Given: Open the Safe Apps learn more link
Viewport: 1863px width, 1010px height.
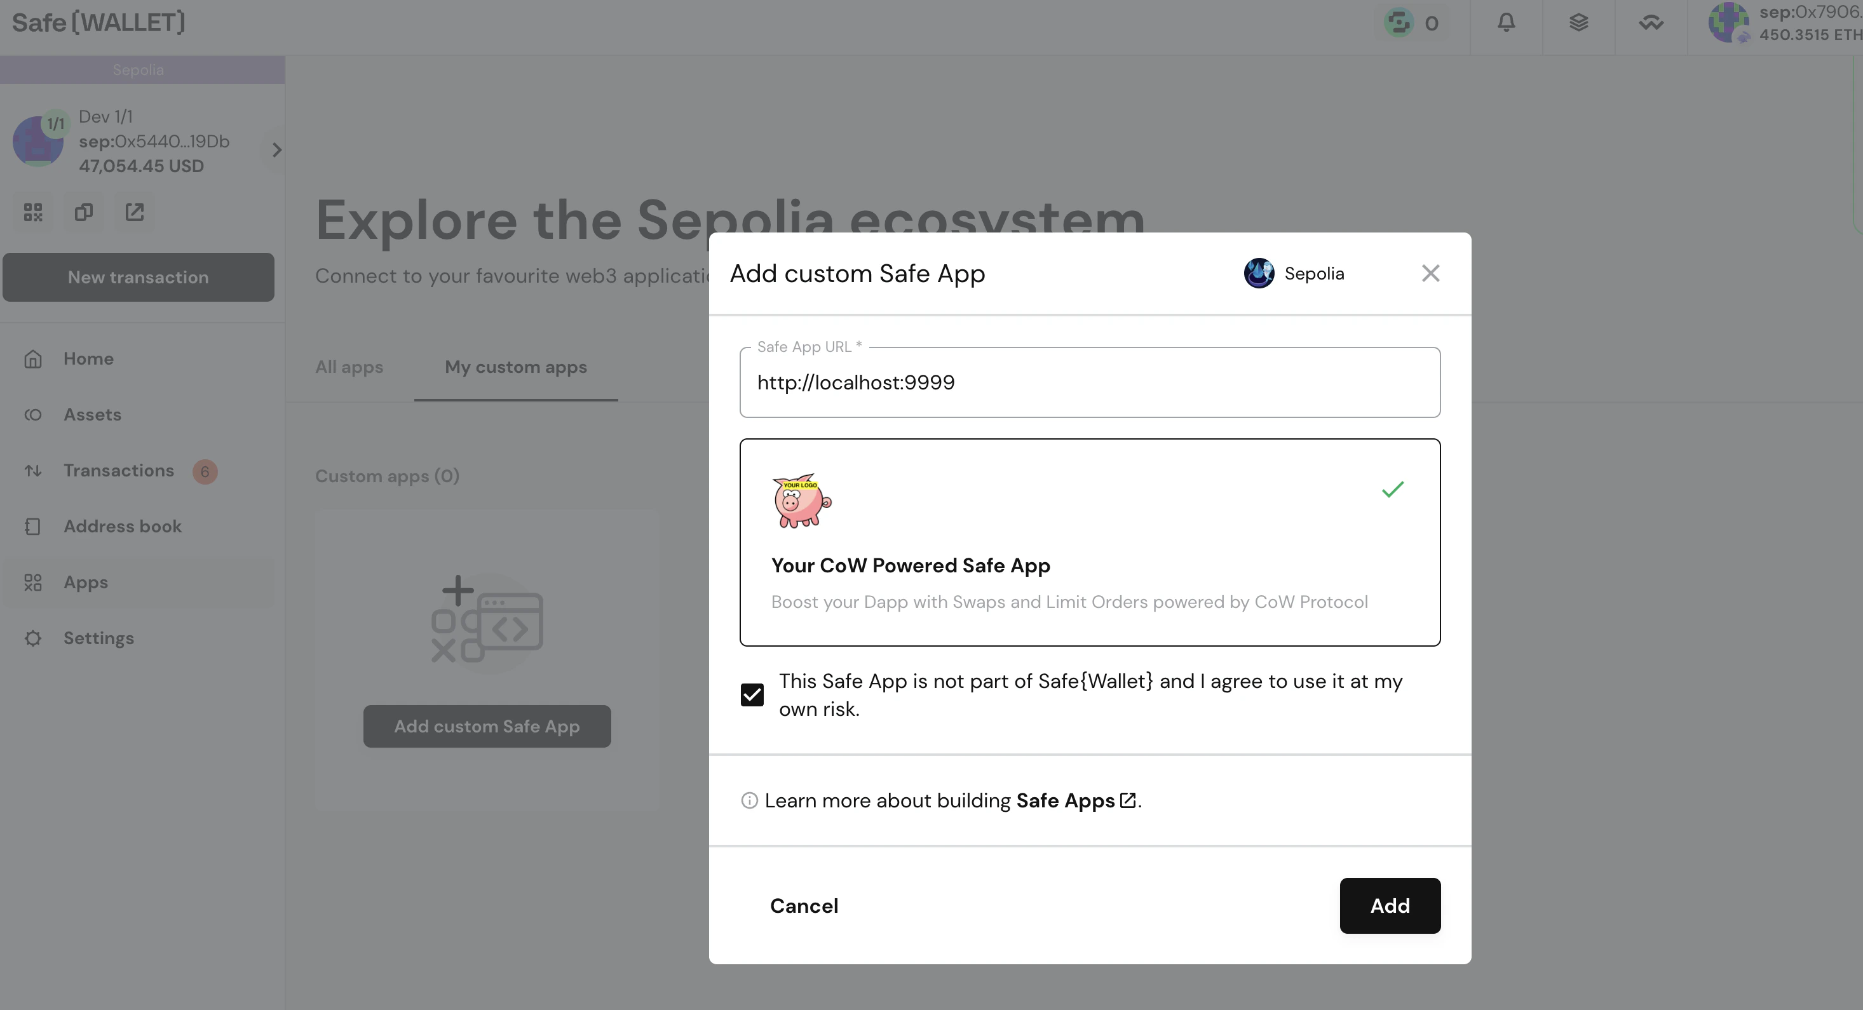Looking at the screenshot, I should tap(1066, 800).
